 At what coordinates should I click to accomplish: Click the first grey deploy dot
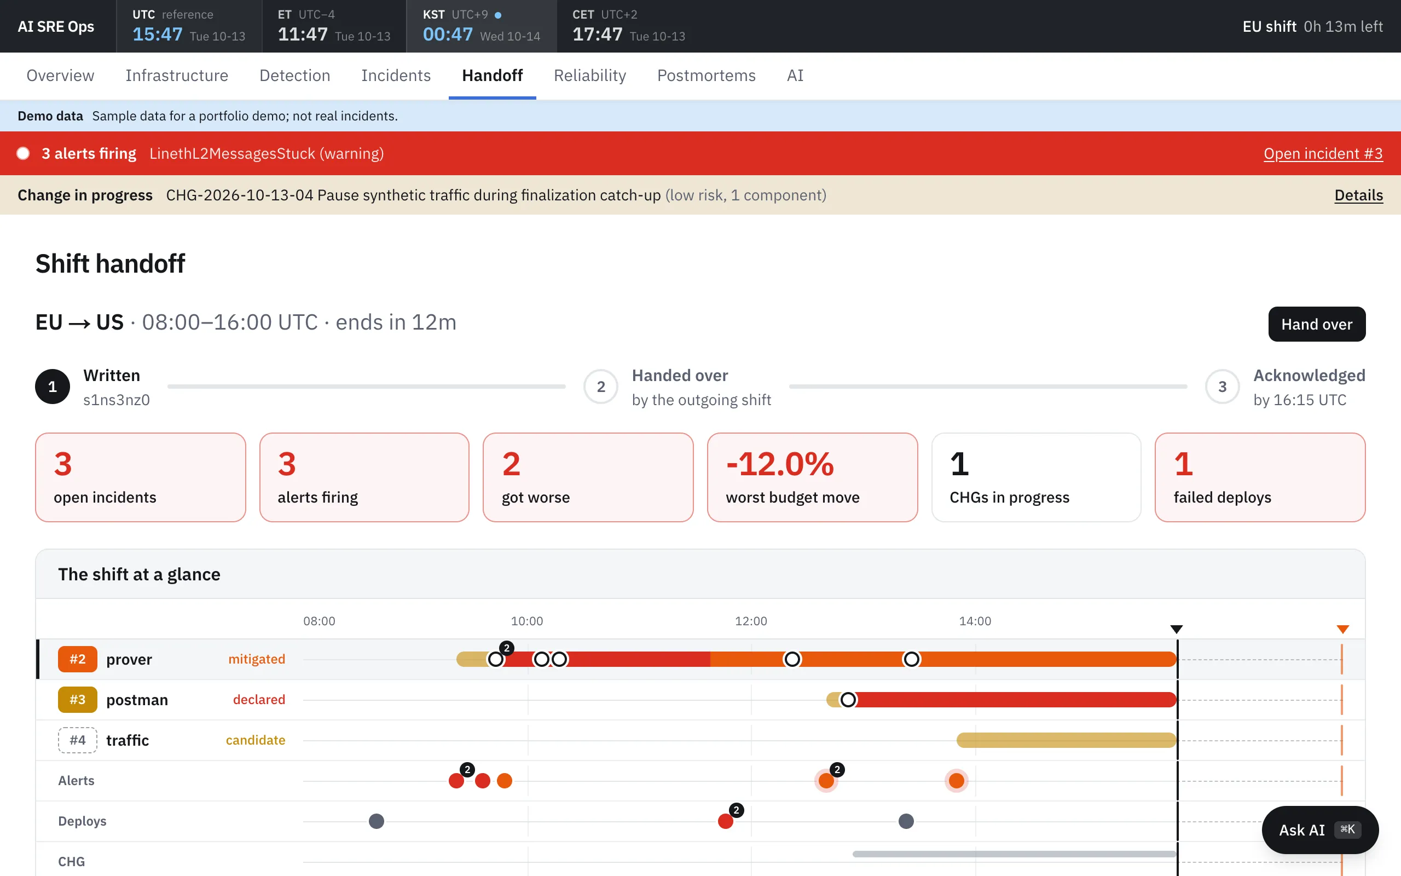click(377, 821)
